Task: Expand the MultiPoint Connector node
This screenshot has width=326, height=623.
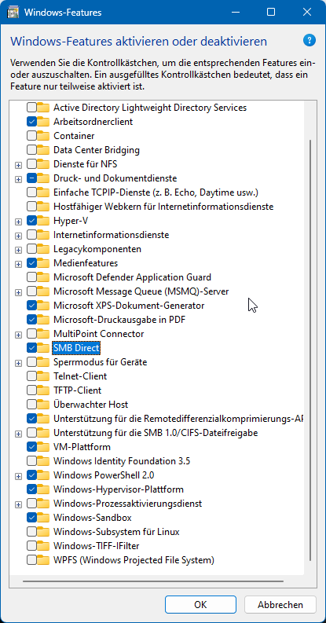Action: [18, 334]
